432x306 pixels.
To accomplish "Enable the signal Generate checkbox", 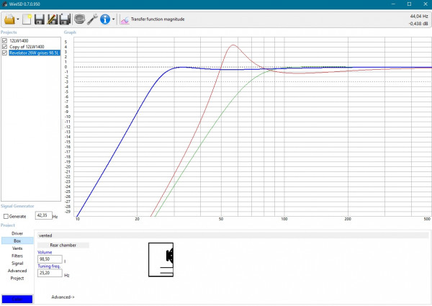I will pos(6,216).
